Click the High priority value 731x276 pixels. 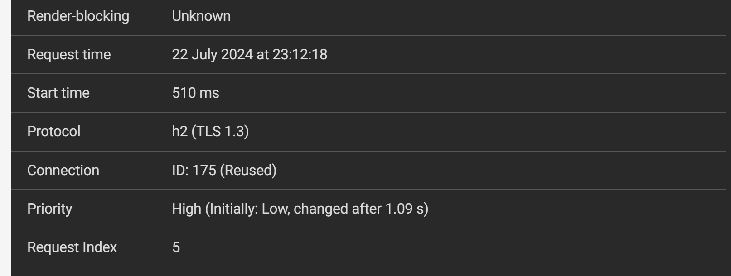186,209
